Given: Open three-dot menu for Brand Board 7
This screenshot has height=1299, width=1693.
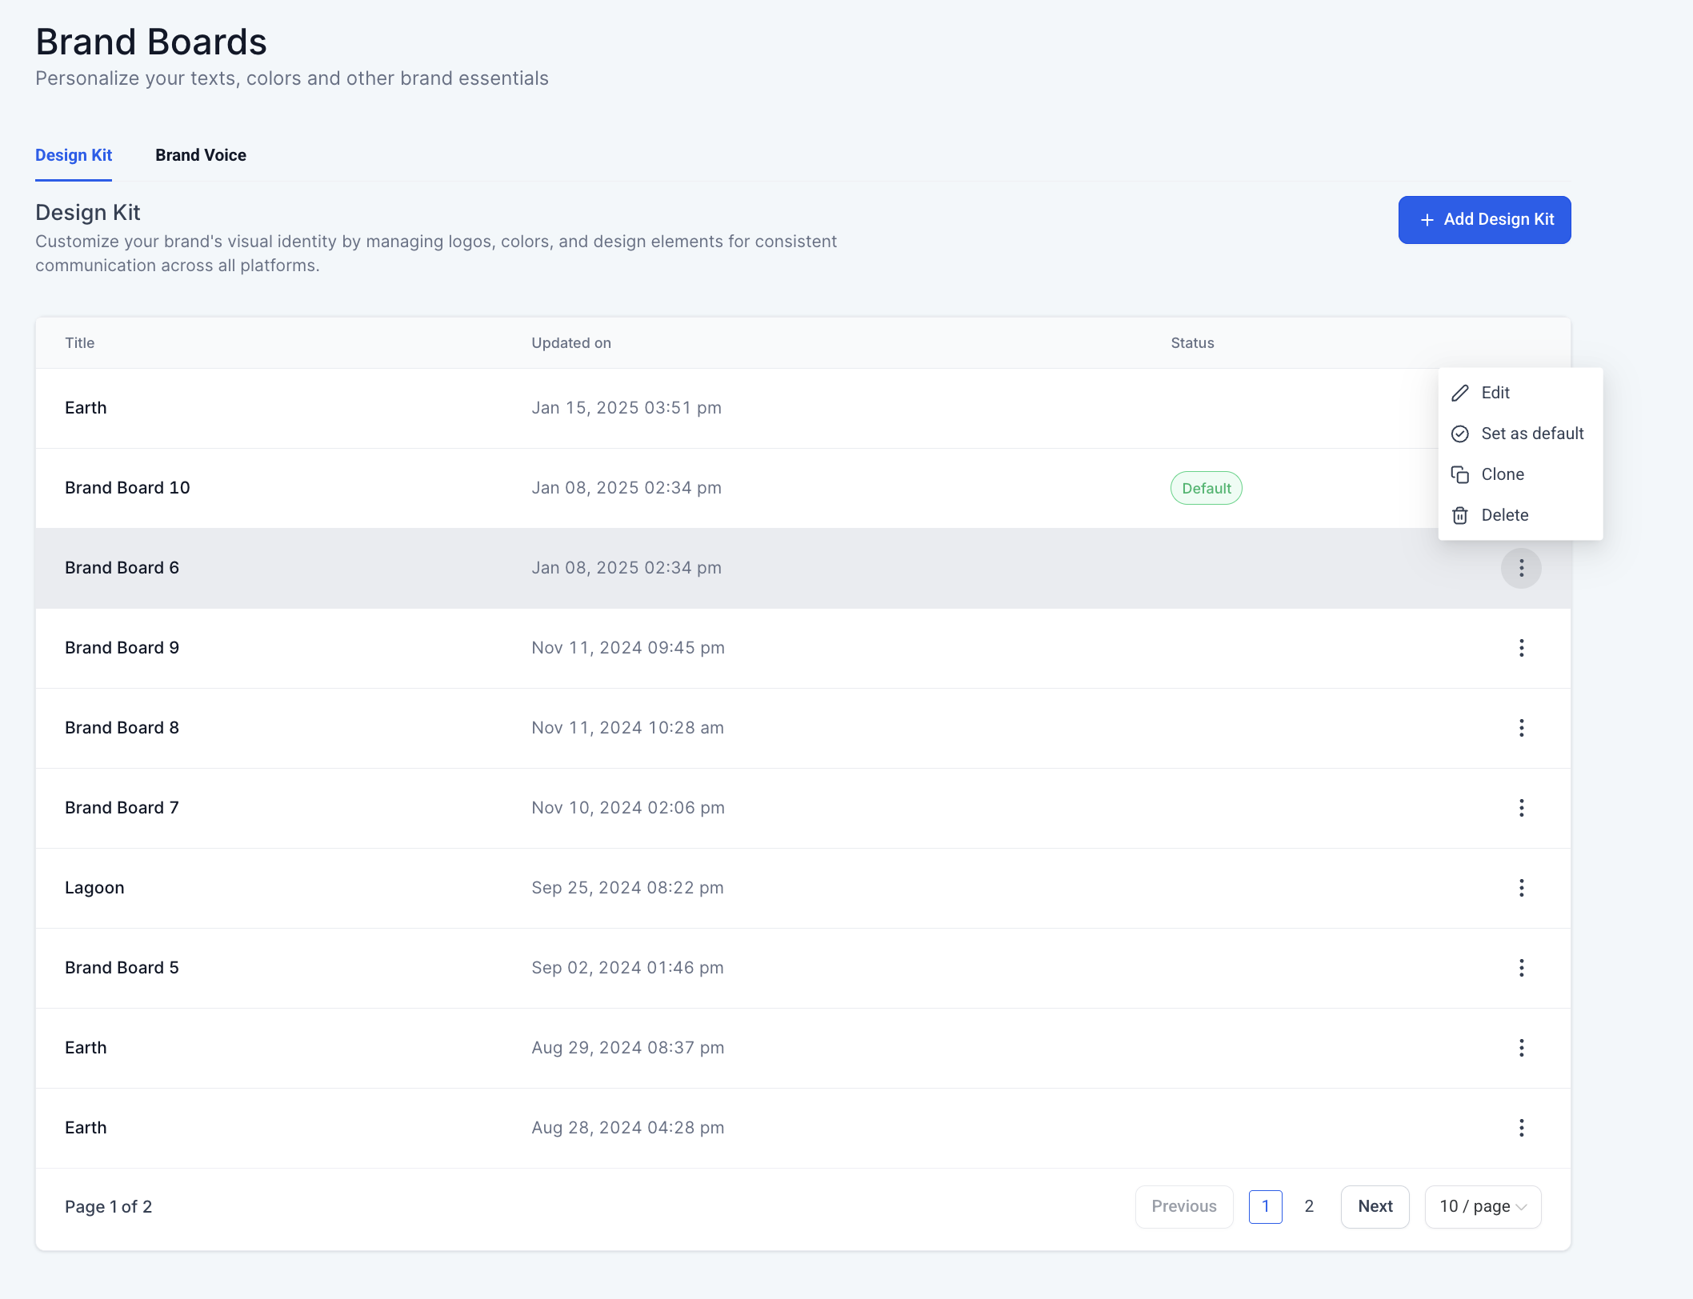Looking at the screenshot, I should [1521, 808].
